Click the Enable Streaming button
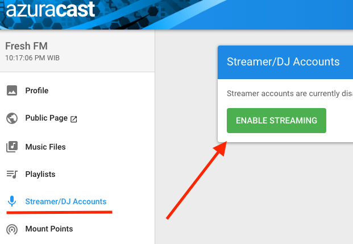The width and height of the screenshot is (353, 244). (276, 121)
